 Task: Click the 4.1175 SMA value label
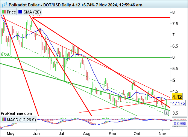coord(179,103)
